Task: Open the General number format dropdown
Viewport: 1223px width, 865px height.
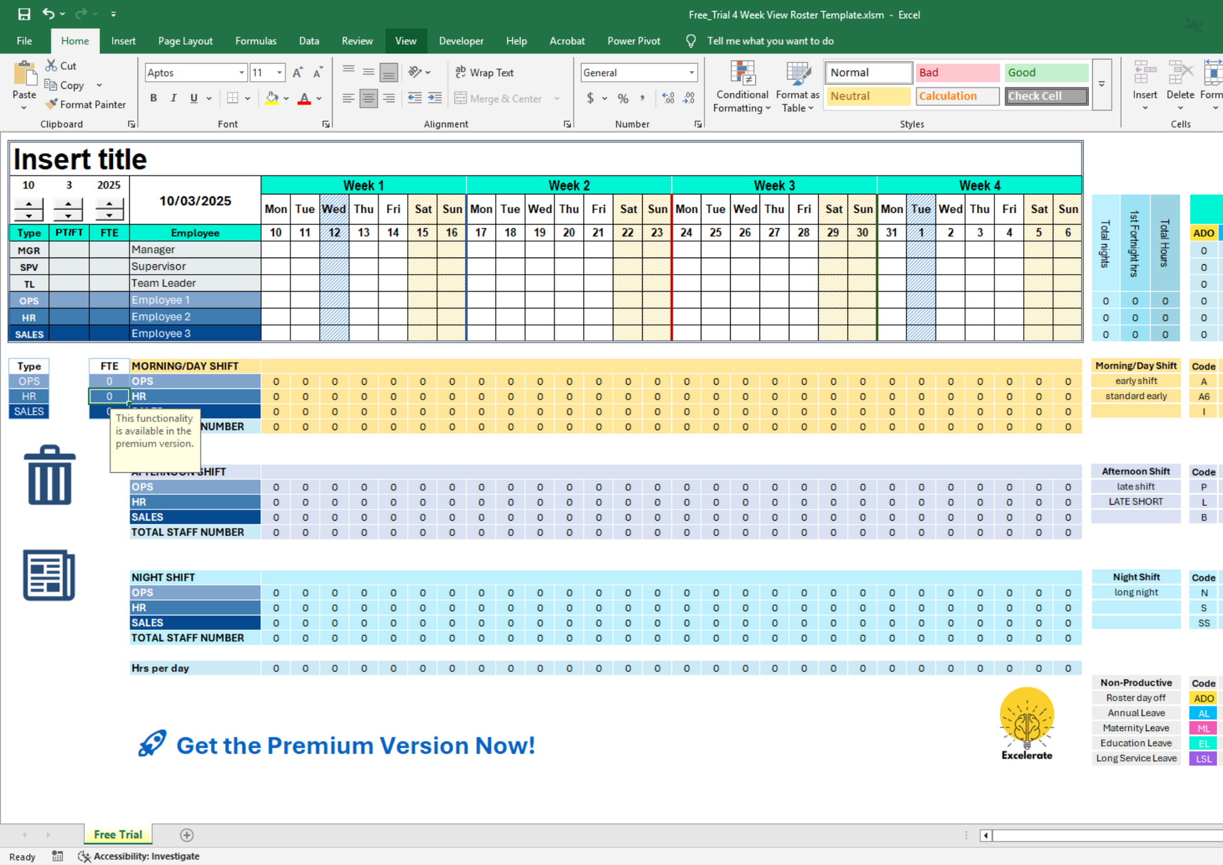Action: [691, 73]
